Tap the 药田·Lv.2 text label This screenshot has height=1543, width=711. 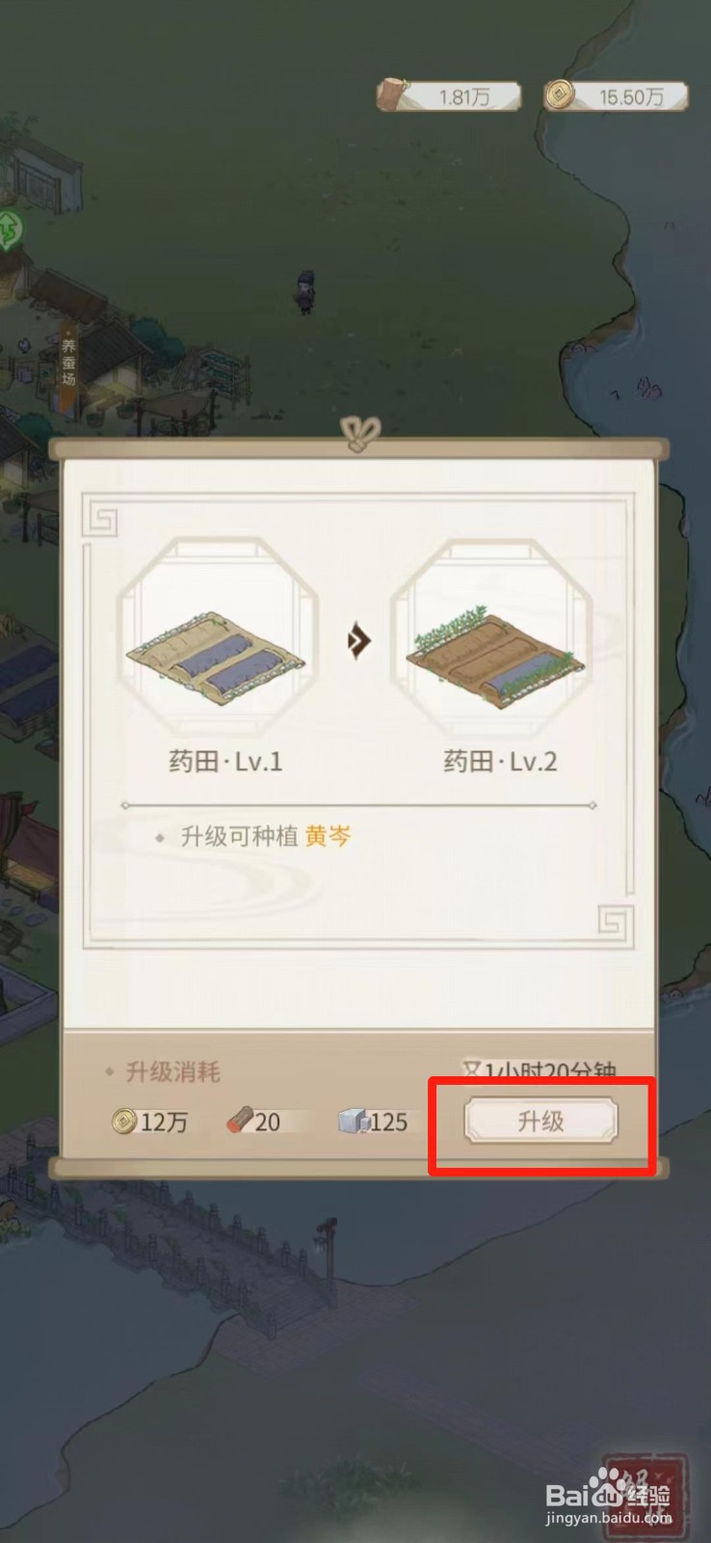tap(500, 762)
